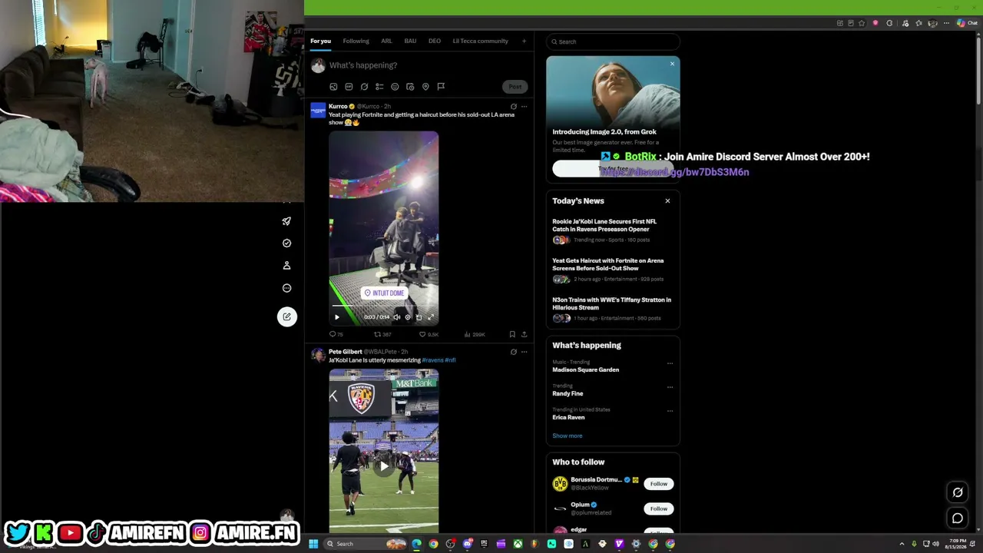Follow the Opium account

[659, 508]
